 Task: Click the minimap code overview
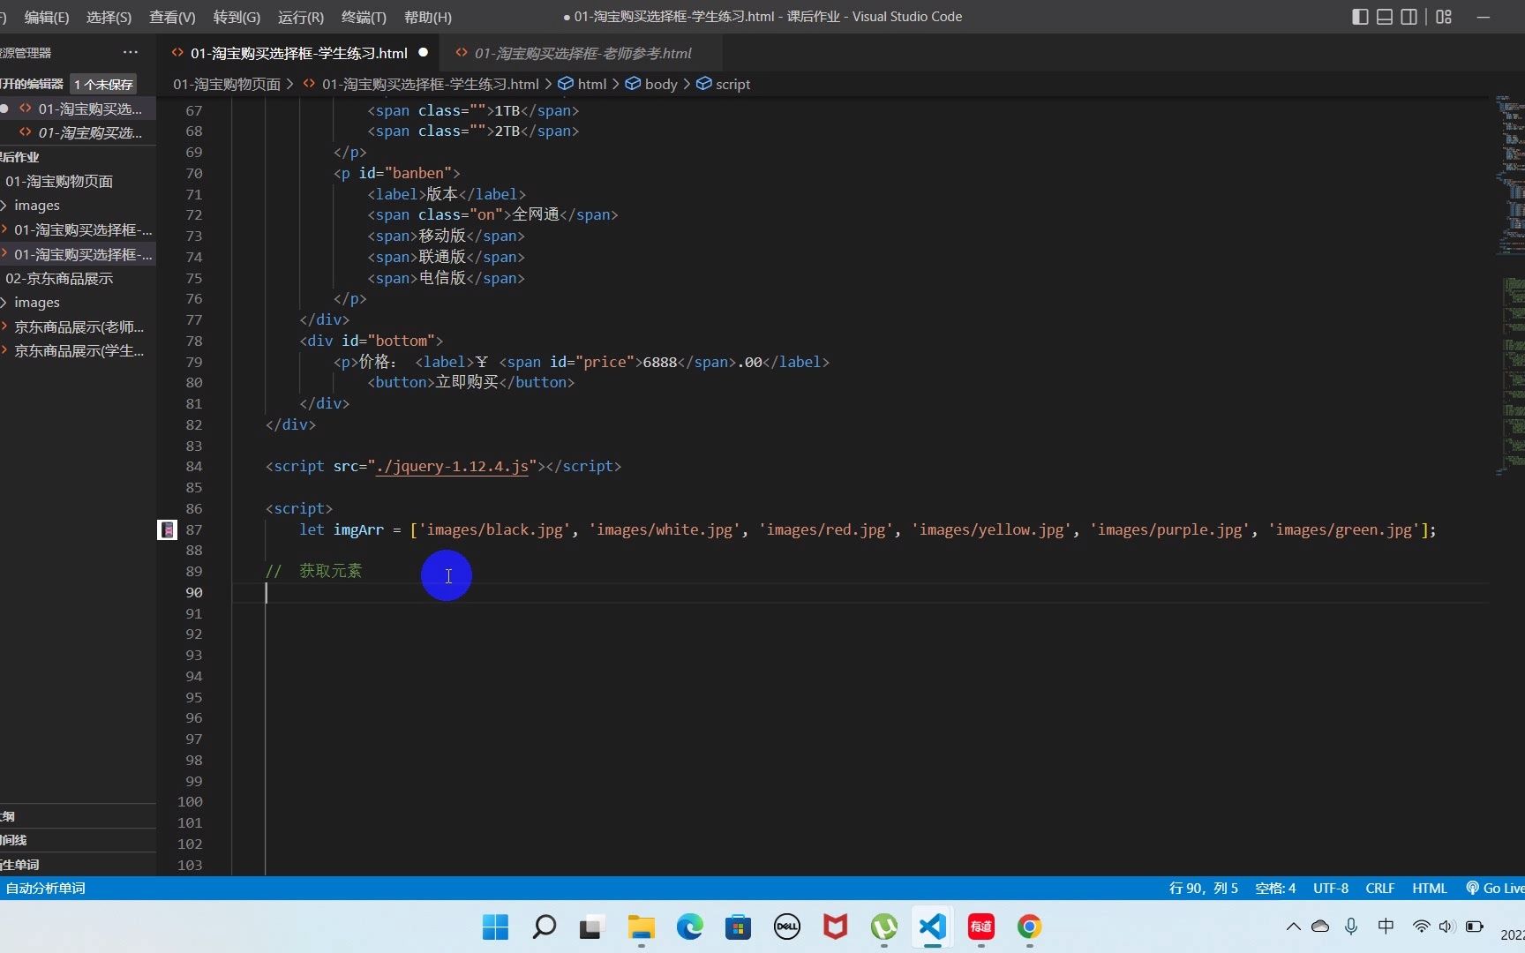(x=1510, y=287)
